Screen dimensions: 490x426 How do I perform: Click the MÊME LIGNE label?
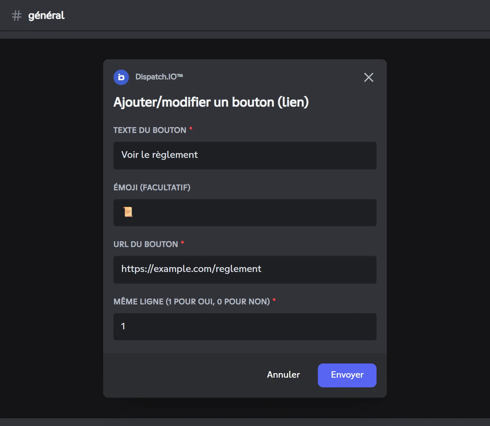click(192, 302)
